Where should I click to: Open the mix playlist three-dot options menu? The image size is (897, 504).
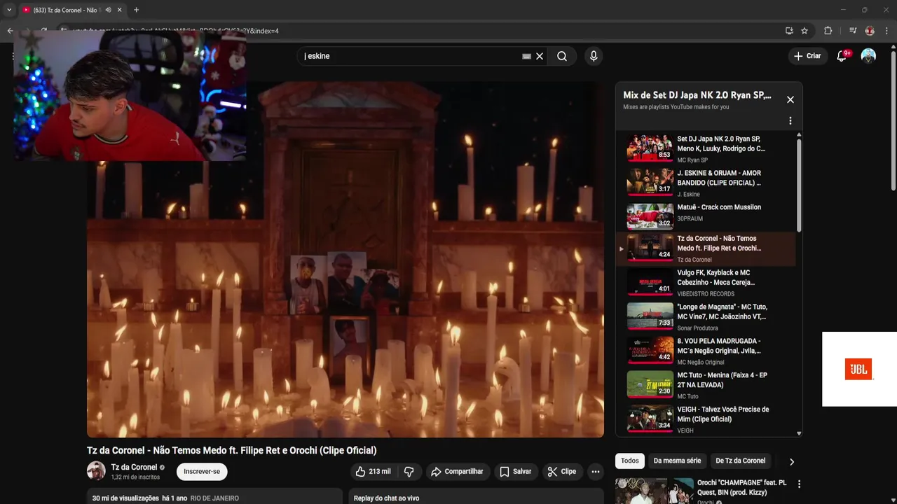[790, 120]
